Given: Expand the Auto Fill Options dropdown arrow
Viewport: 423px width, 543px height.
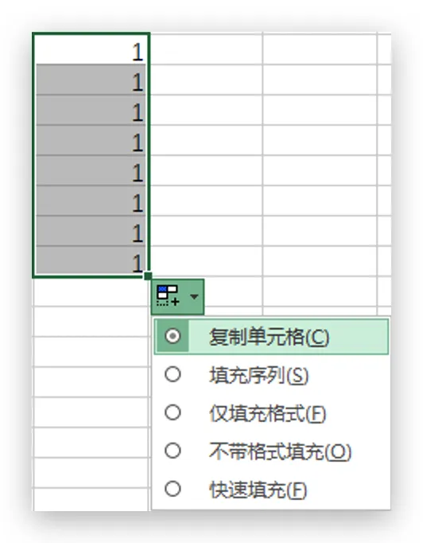Looking at the screenshot, I should [x=194, y=296].
